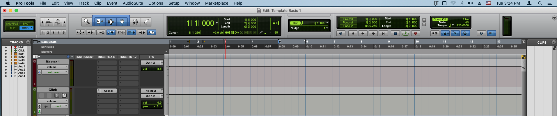Open Master 1 volume view selector
This screenshot has width=557, height=116.
tap(53, 67)
